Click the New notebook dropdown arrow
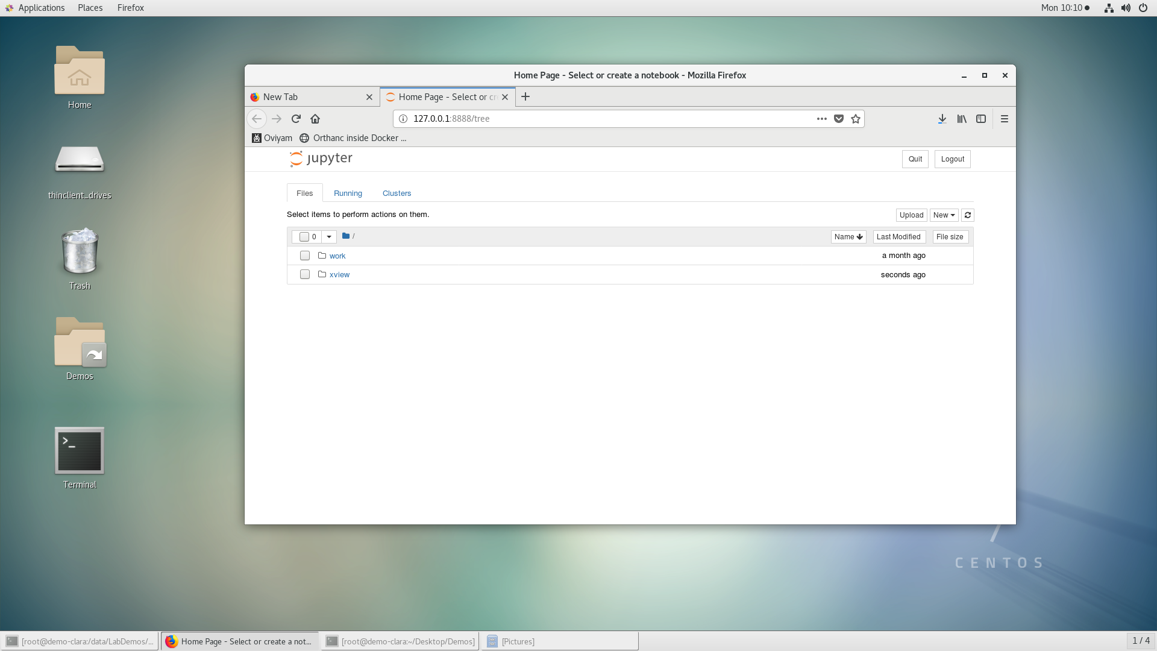 pyautogui.click(x=952, y=215)
